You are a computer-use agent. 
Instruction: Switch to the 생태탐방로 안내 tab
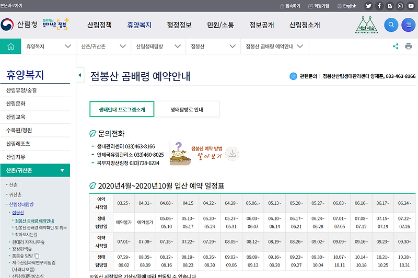pyautogui.click(x=187, y=109)
